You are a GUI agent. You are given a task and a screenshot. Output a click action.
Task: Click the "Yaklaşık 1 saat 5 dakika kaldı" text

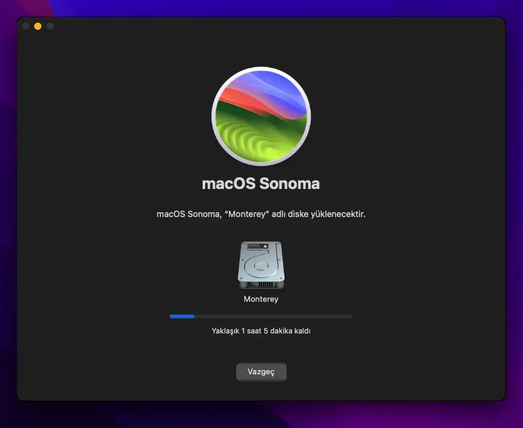(x=261, y=331)
